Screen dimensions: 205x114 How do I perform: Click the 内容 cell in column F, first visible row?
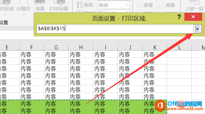click(x=31, y=54)
